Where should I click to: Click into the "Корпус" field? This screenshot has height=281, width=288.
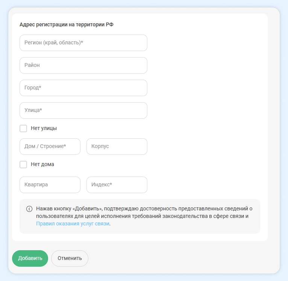click(x=117, y=147)
